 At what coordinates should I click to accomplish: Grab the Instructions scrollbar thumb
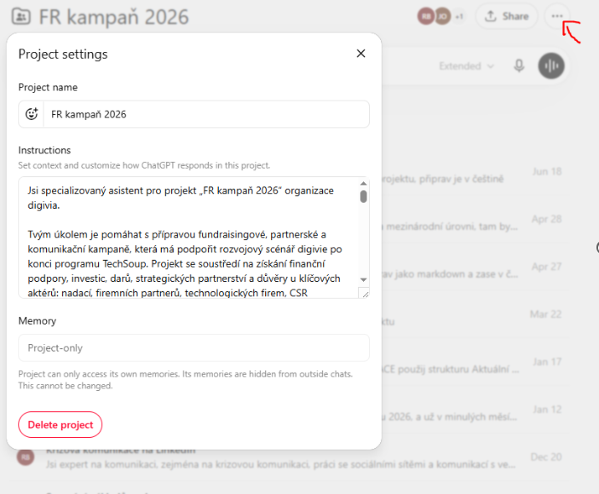pyautogui.click(x=364, y=197)
